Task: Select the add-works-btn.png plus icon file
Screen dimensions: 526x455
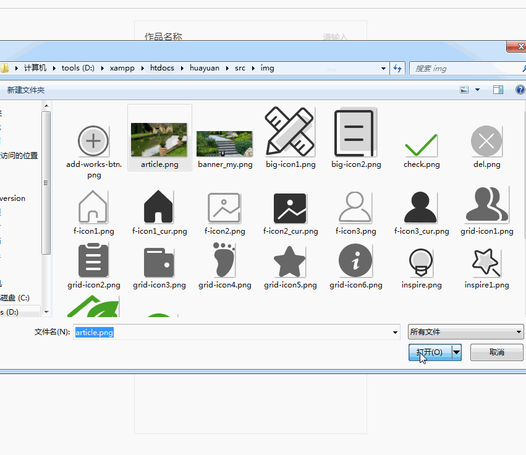Action: point(93,142)
